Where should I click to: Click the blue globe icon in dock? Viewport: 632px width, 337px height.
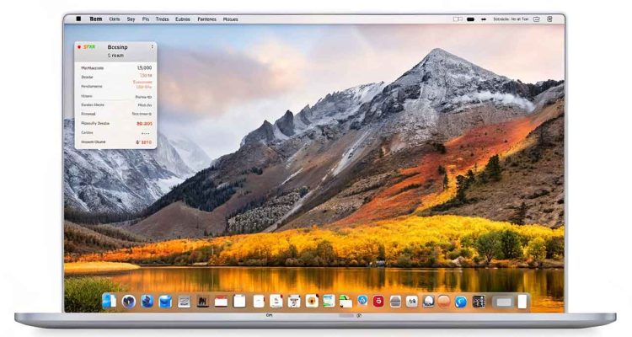[x=147, y=301]
